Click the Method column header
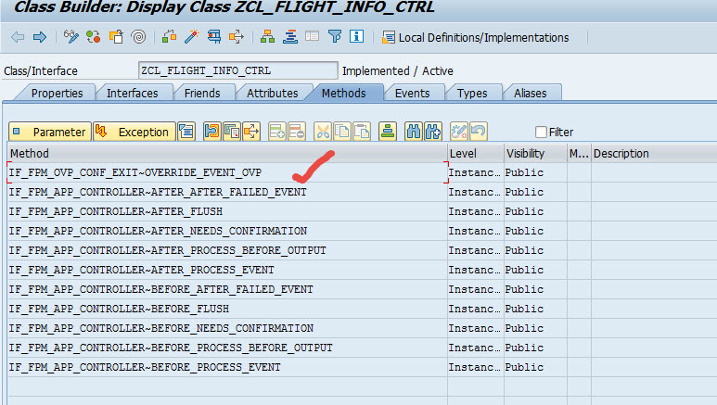Viewport: 717px width, 405px height. (x=227, y=154)
